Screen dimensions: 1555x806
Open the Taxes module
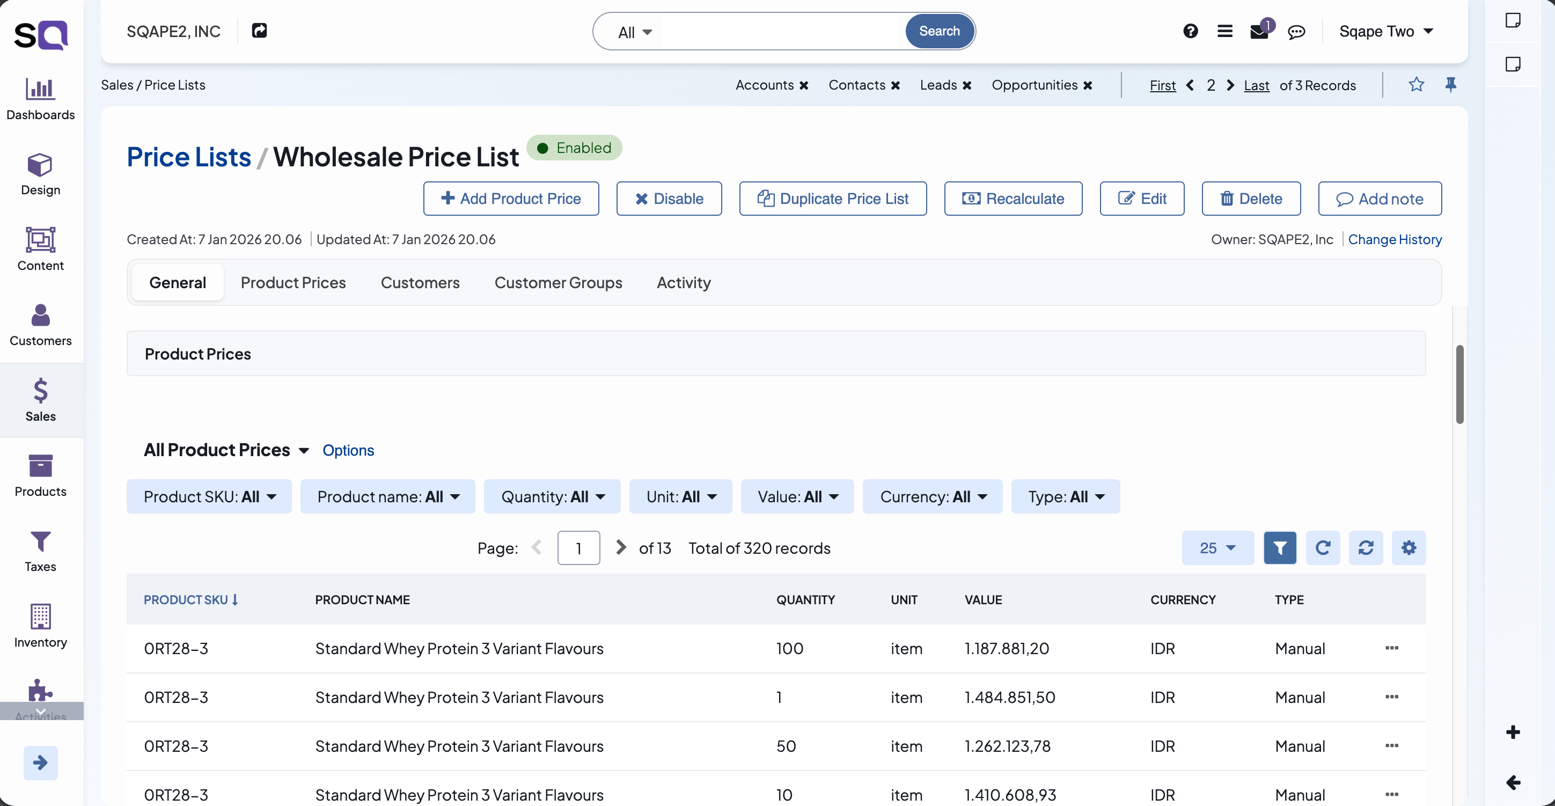click(40, 551)
